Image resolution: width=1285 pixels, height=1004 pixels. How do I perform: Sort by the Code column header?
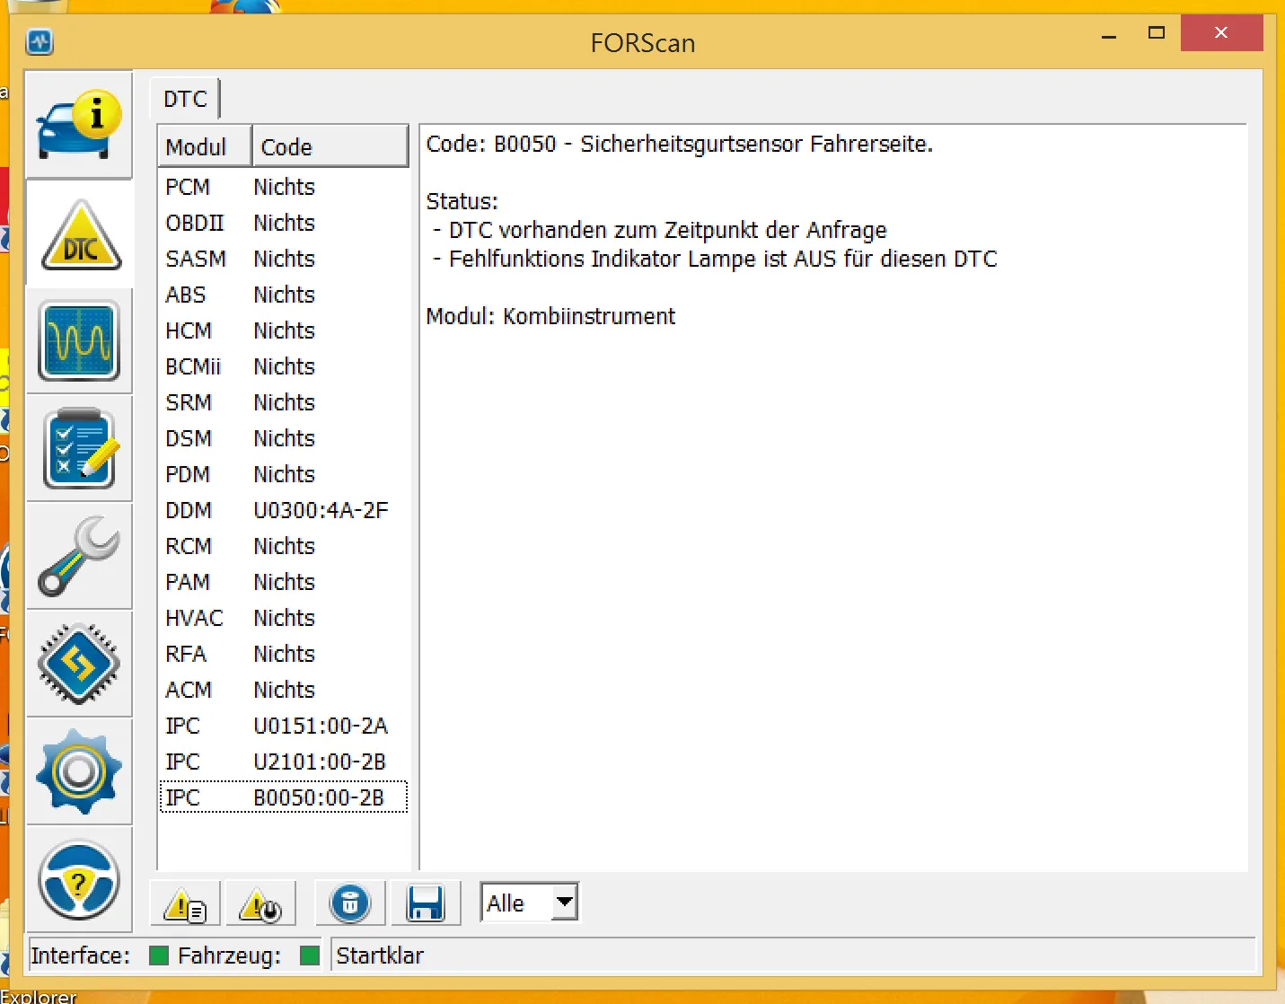click(329, 146)
